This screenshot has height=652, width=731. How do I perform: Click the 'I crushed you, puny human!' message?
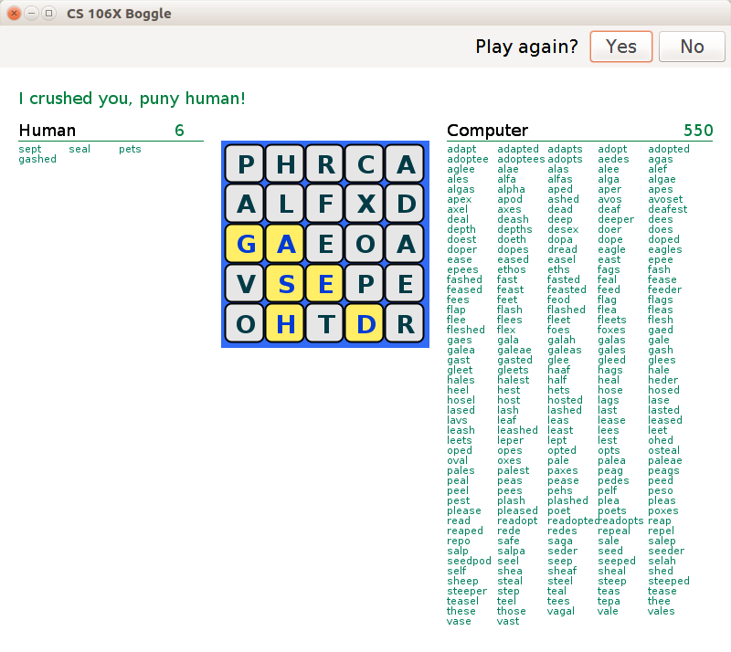pyautogui.click(x=132, y=98)
